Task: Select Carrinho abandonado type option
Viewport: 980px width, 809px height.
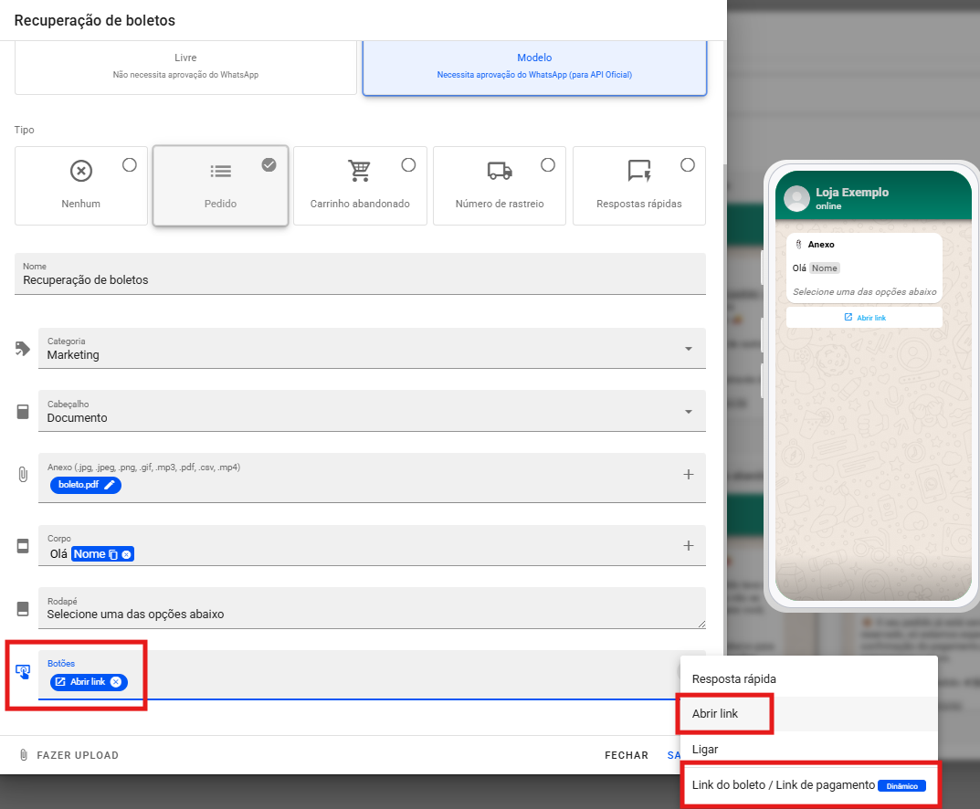Action: 408,165
